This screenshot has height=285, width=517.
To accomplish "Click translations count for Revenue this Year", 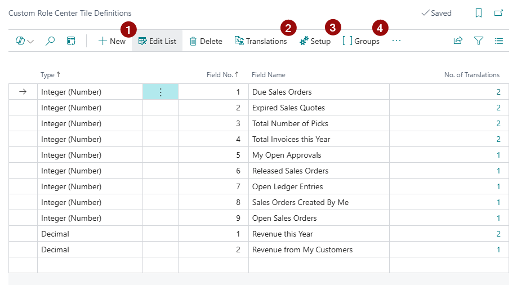I will click(x=498, y=234).
